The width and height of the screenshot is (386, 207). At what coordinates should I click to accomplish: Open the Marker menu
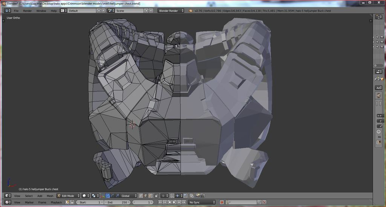[x=29, y=202]
